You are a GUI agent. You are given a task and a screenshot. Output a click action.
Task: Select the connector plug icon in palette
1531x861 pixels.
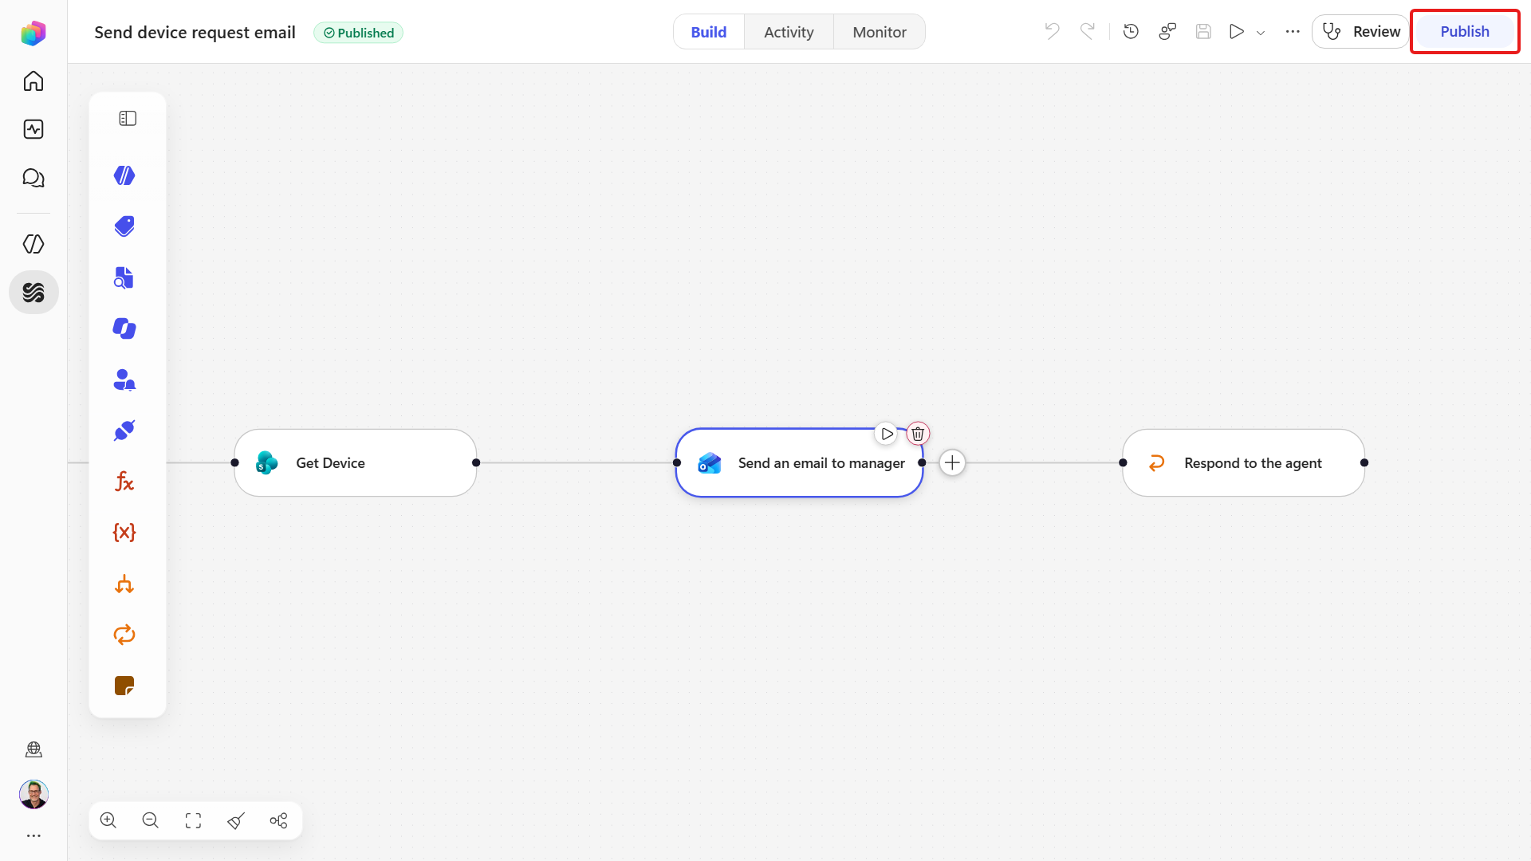tap(124, 431)
